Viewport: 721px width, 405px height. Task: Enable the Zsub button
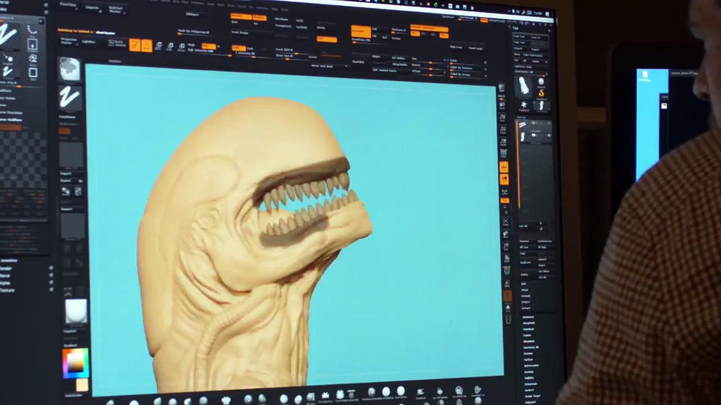[251, 48]
